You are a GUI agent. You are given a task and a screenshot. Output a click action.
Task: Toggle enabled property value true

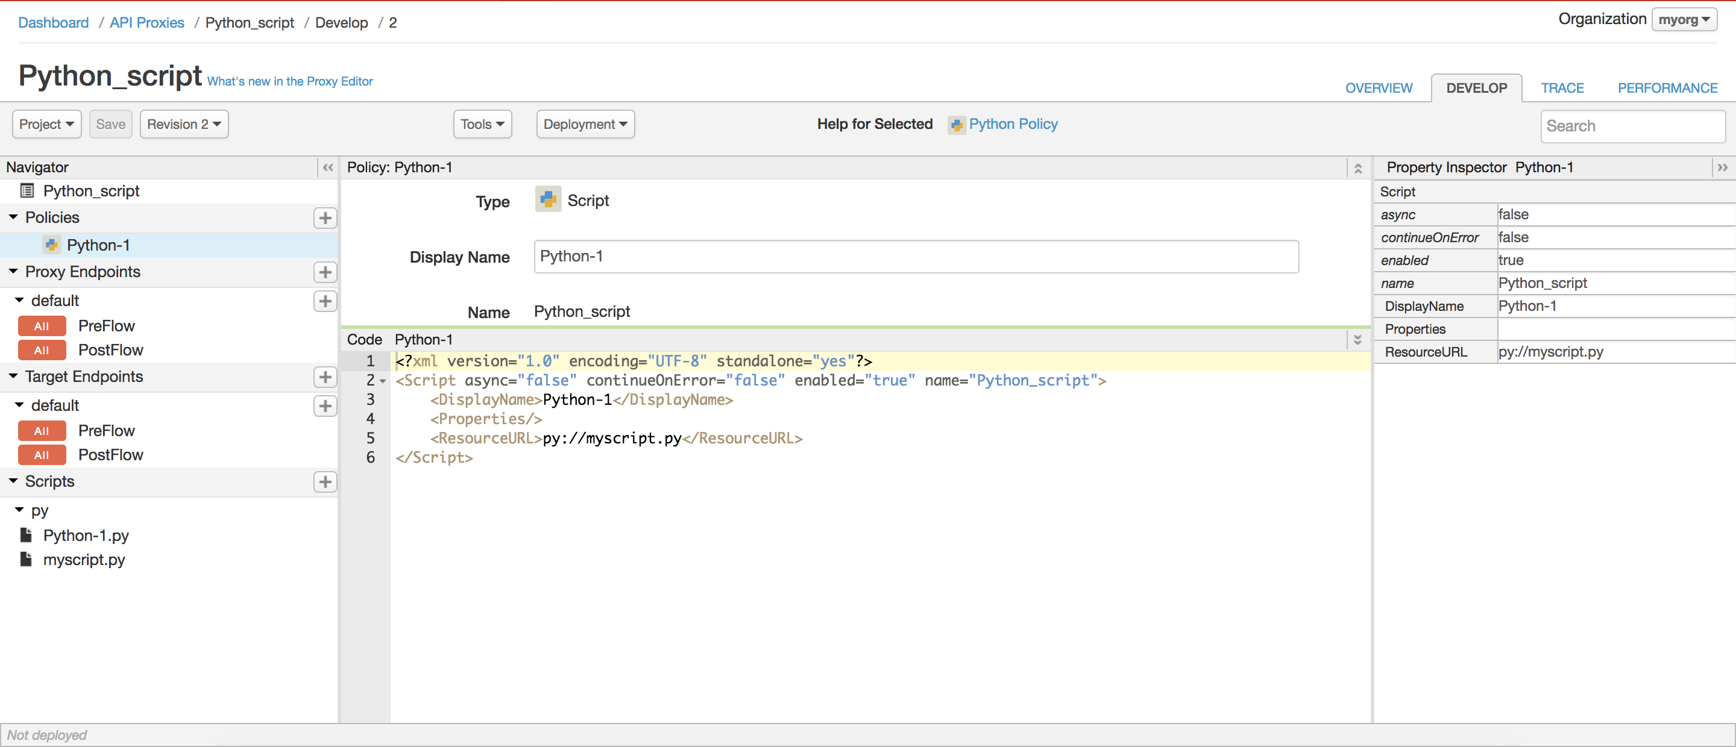1509,259
